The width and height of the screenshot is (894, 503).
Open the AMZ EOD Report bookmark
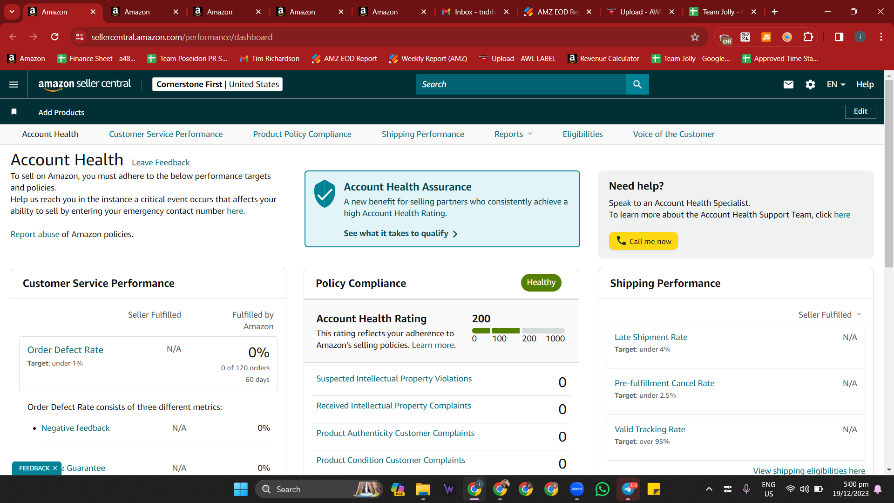pos(344,59)
